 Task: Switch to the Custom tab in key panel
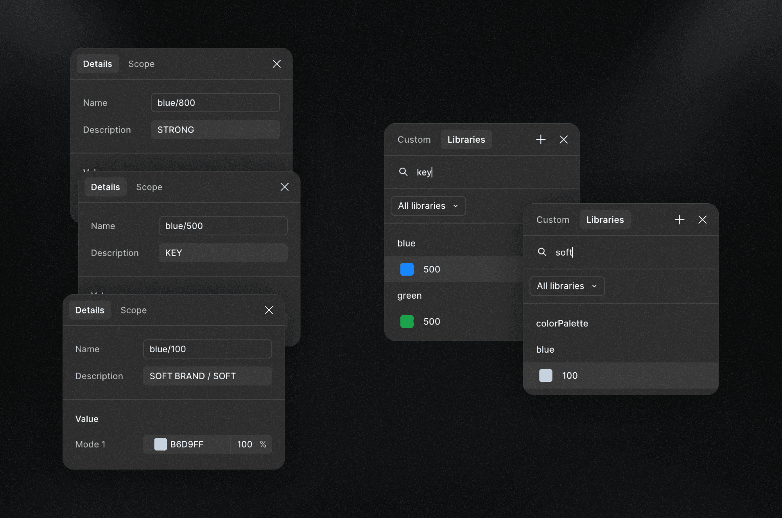[414, 139]
